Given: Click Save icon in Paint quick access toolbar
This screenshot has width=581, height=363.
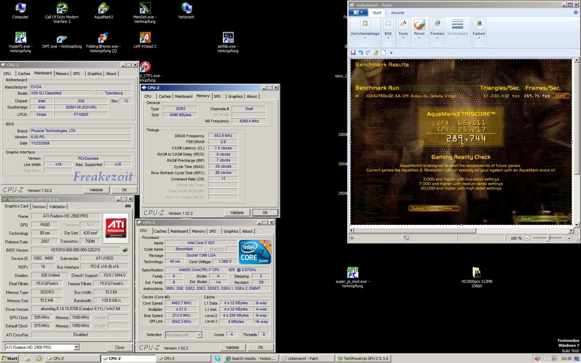Looking at the screenshot, I should (353, 53).
